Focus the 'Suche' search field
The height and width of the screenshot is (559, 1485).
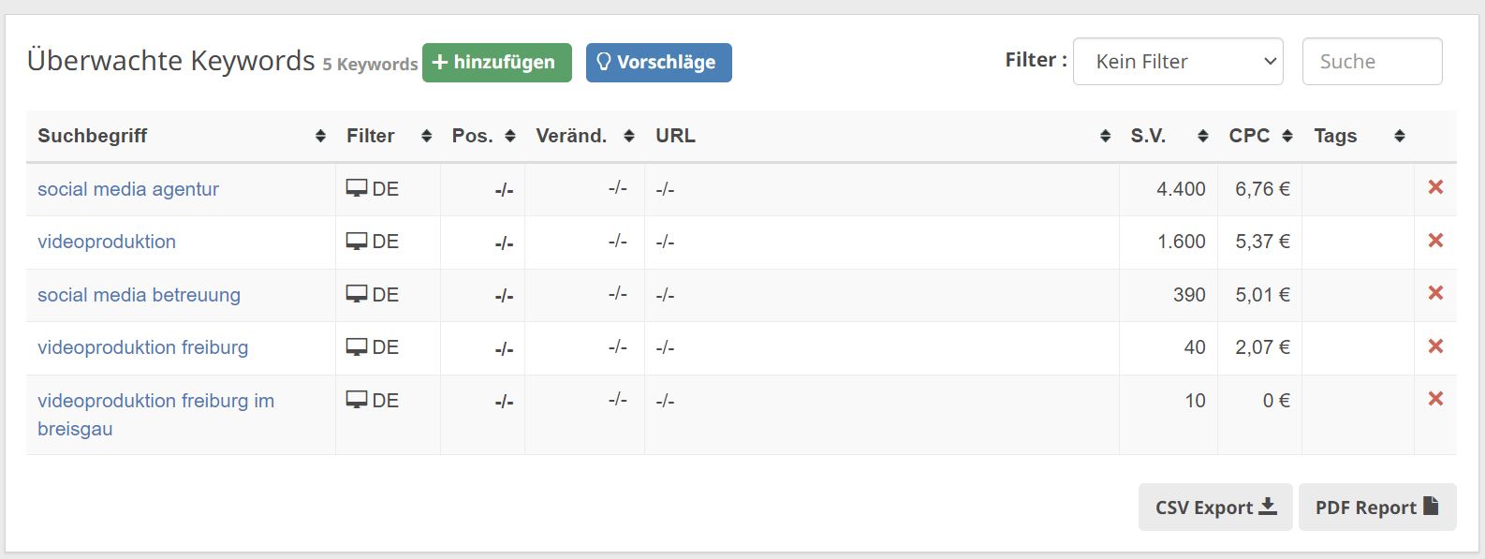pyautogui.click(x=1373, y=62)
